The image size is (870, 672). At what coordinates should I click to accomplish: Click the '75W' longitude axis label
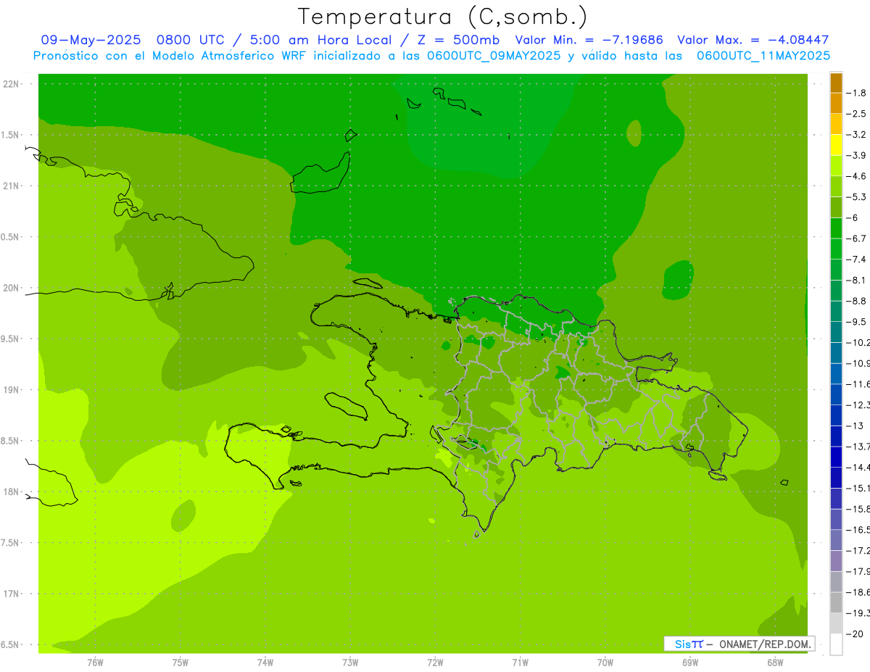181,662
